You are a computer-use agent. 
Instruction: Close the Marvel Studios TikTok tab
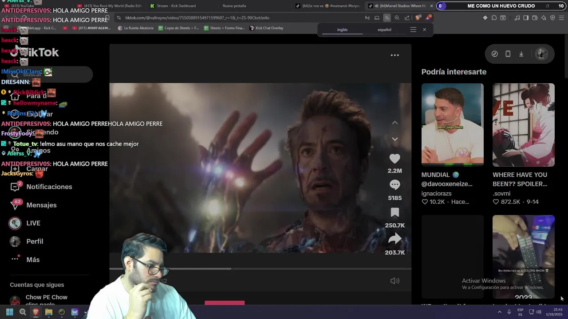tap(431, 6)
